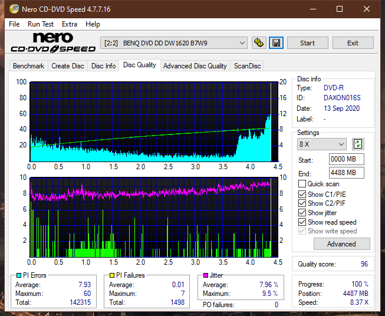Viewport: 385px width, 316px height.
Task: Click the Speed value 8.37 X
Action: [x=359, y=302]
